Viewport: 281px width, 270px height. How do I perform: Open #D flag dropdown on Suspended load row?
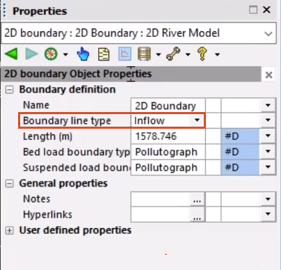[x=268, y=167]
